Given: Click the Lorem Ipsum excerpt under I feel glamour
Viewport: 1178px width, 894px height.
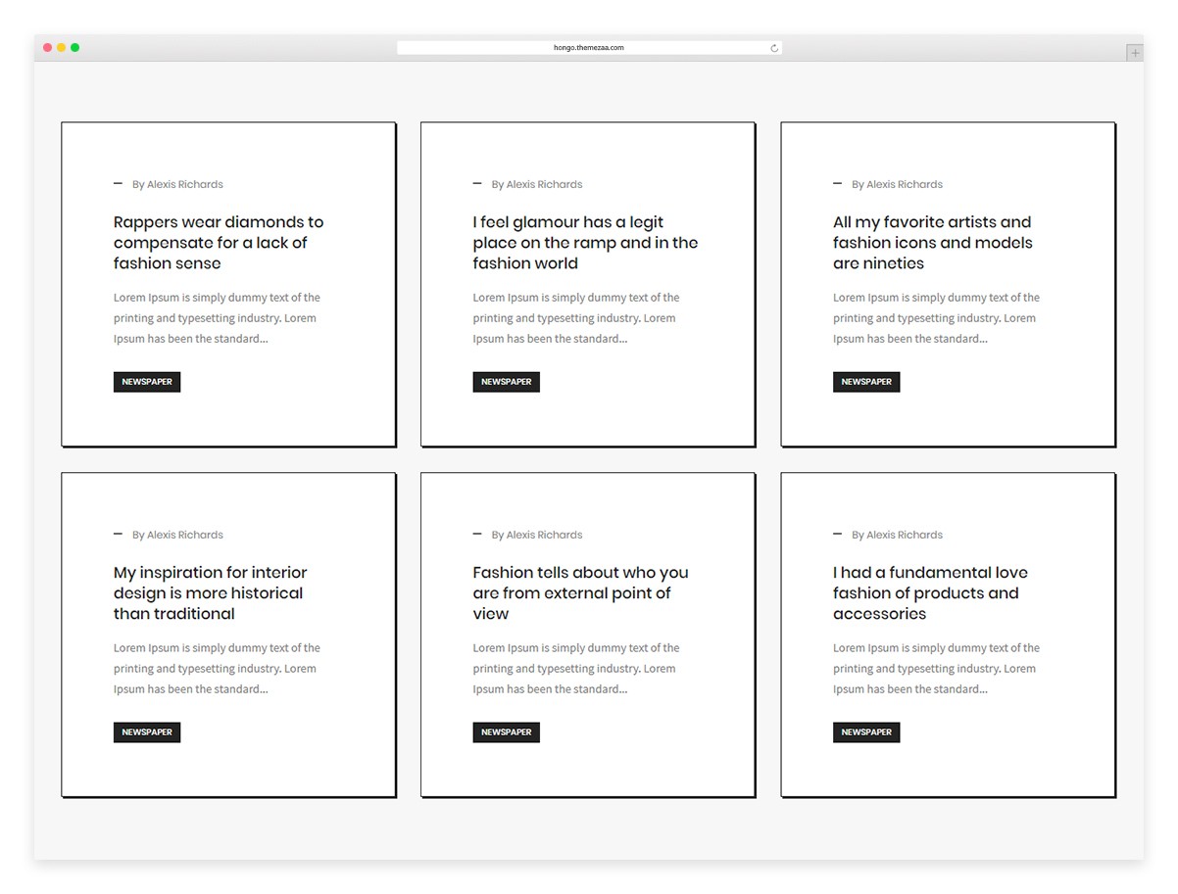Looking at the screenshot, I should pos(576,318).
